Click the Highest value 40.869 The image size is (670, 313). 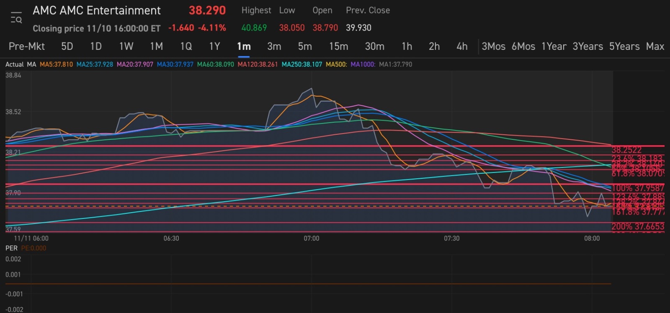coord(254,28)
